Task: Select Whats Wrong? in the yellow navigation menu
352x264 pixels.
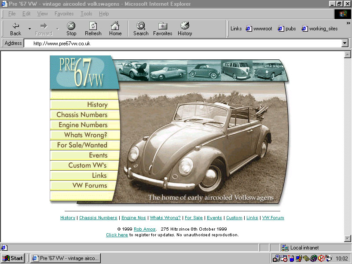Action: pyautogui.click(x=85, y=135)
